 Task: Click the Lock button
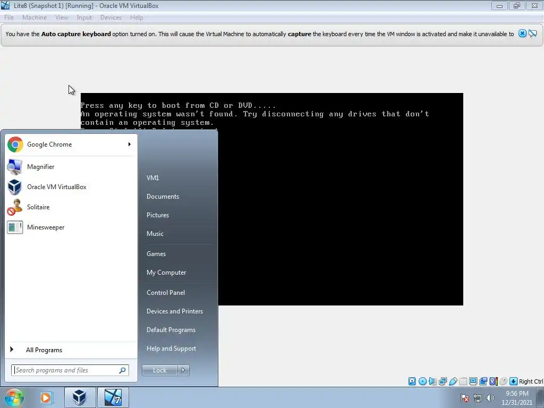tap(159, 370)
